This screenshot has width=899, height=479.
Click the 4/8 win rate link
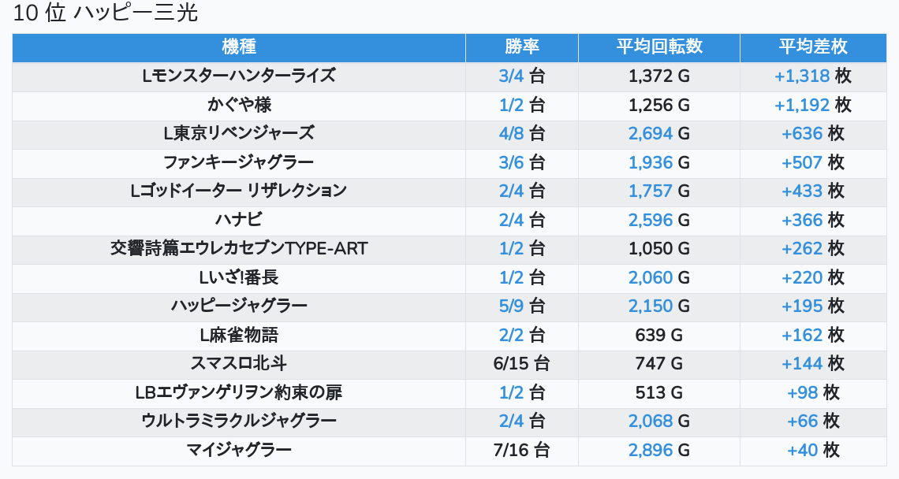512,134
